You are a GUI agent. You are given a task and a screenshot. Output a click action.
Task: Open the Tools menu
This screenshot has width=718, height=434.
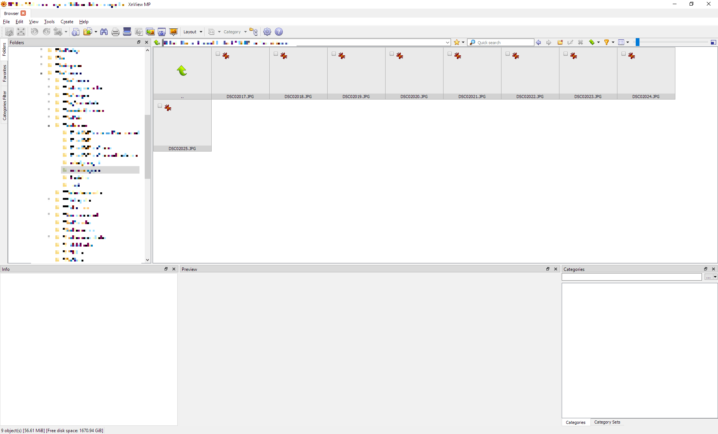(49, 22)
